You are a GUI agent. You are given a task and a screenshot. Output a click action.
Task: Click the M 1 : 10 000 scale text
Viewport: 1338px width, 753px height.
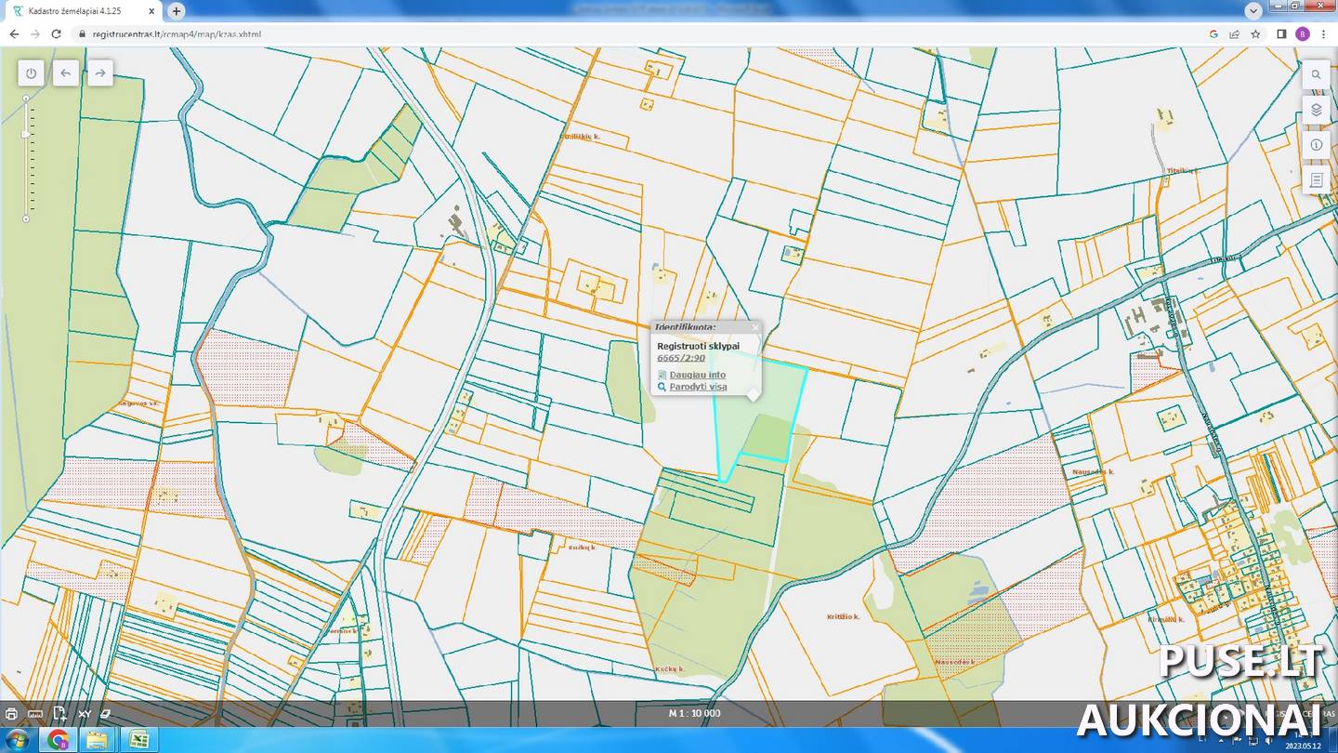[x=694, y=714]
